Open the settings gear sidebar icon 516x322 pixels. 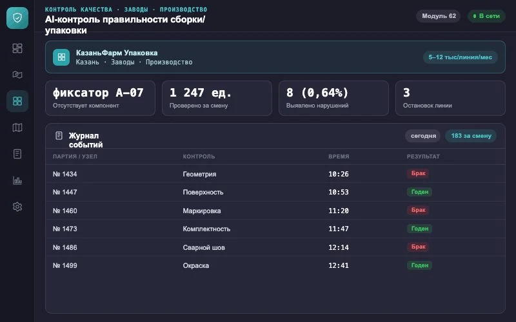(x=17, y=207)
